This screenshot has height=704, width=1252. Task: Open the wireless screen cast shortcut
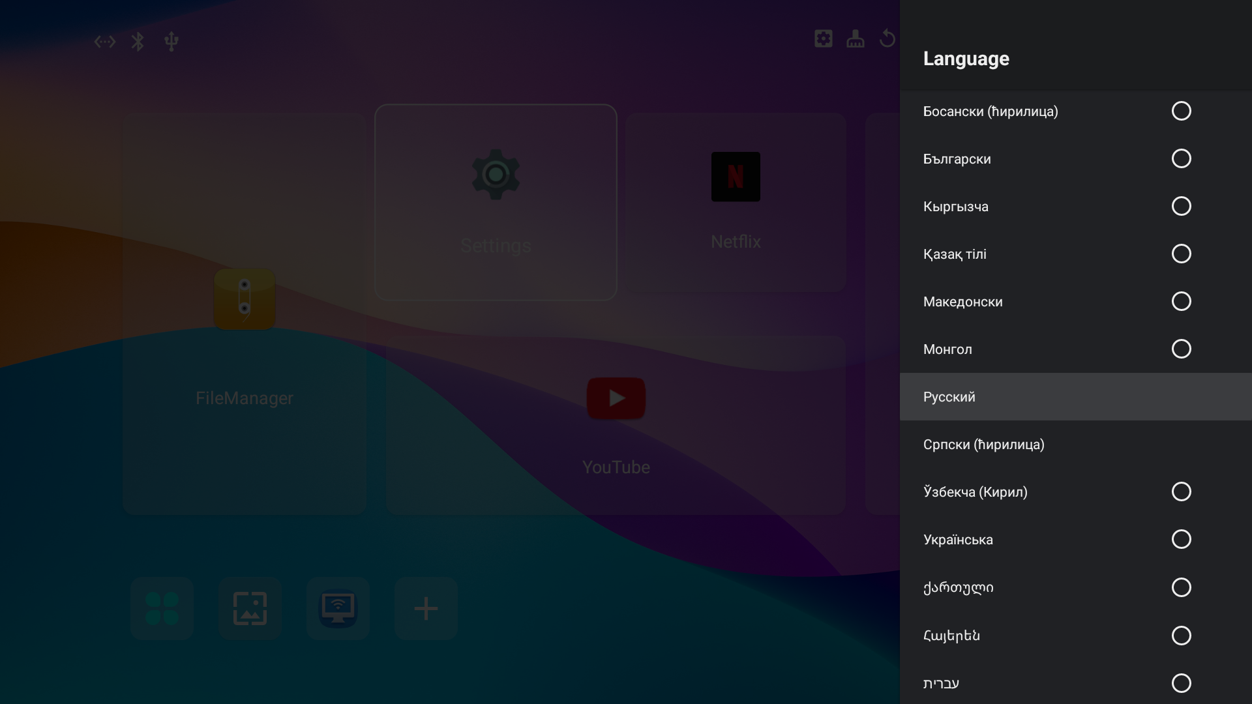(x=338, y=608)
